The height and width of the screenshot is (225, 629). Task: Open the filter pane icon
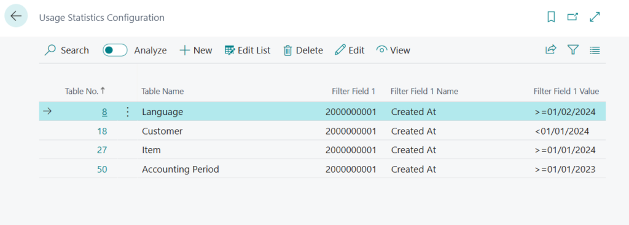point(573,50)
